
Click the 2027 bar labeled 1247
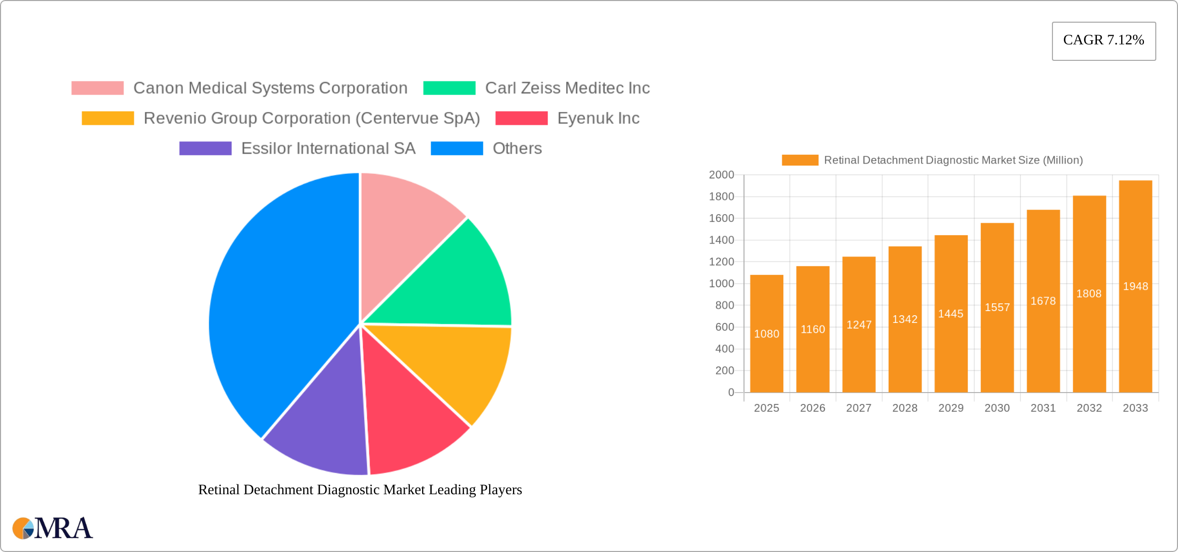pos(859,324)
